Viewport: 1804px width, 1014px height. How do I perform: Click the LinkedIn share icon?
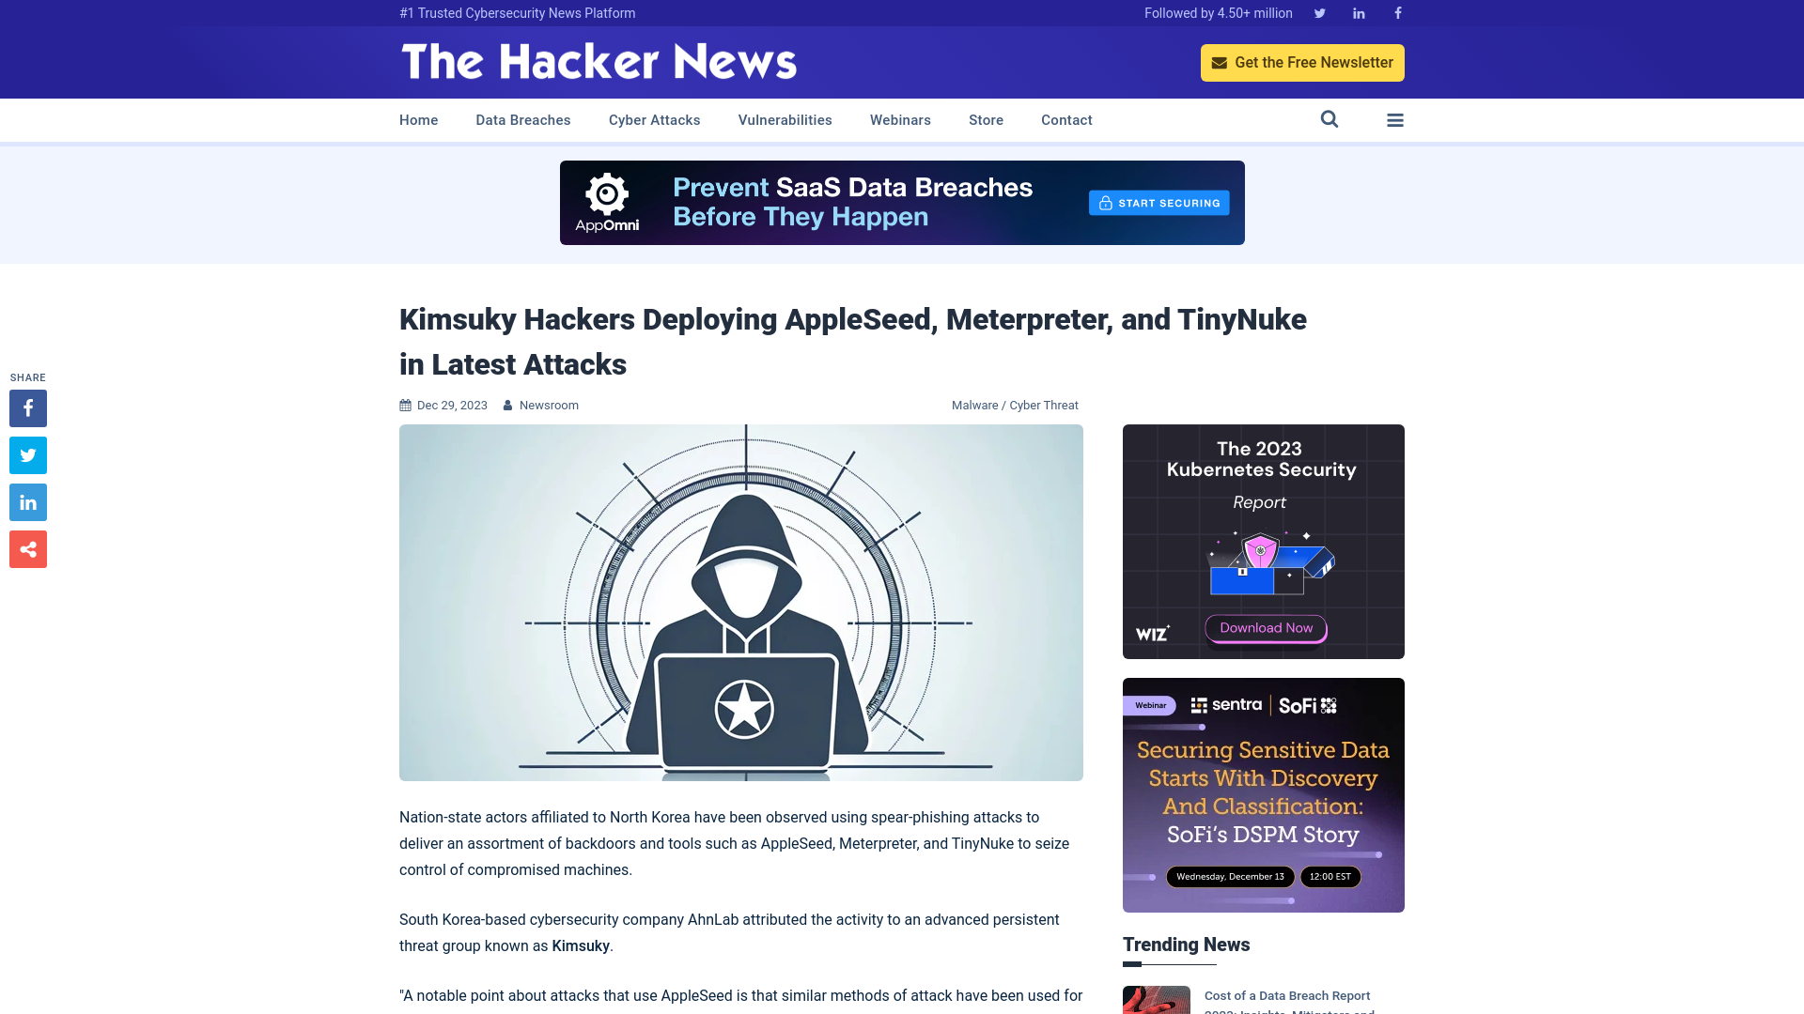point(27,501)
